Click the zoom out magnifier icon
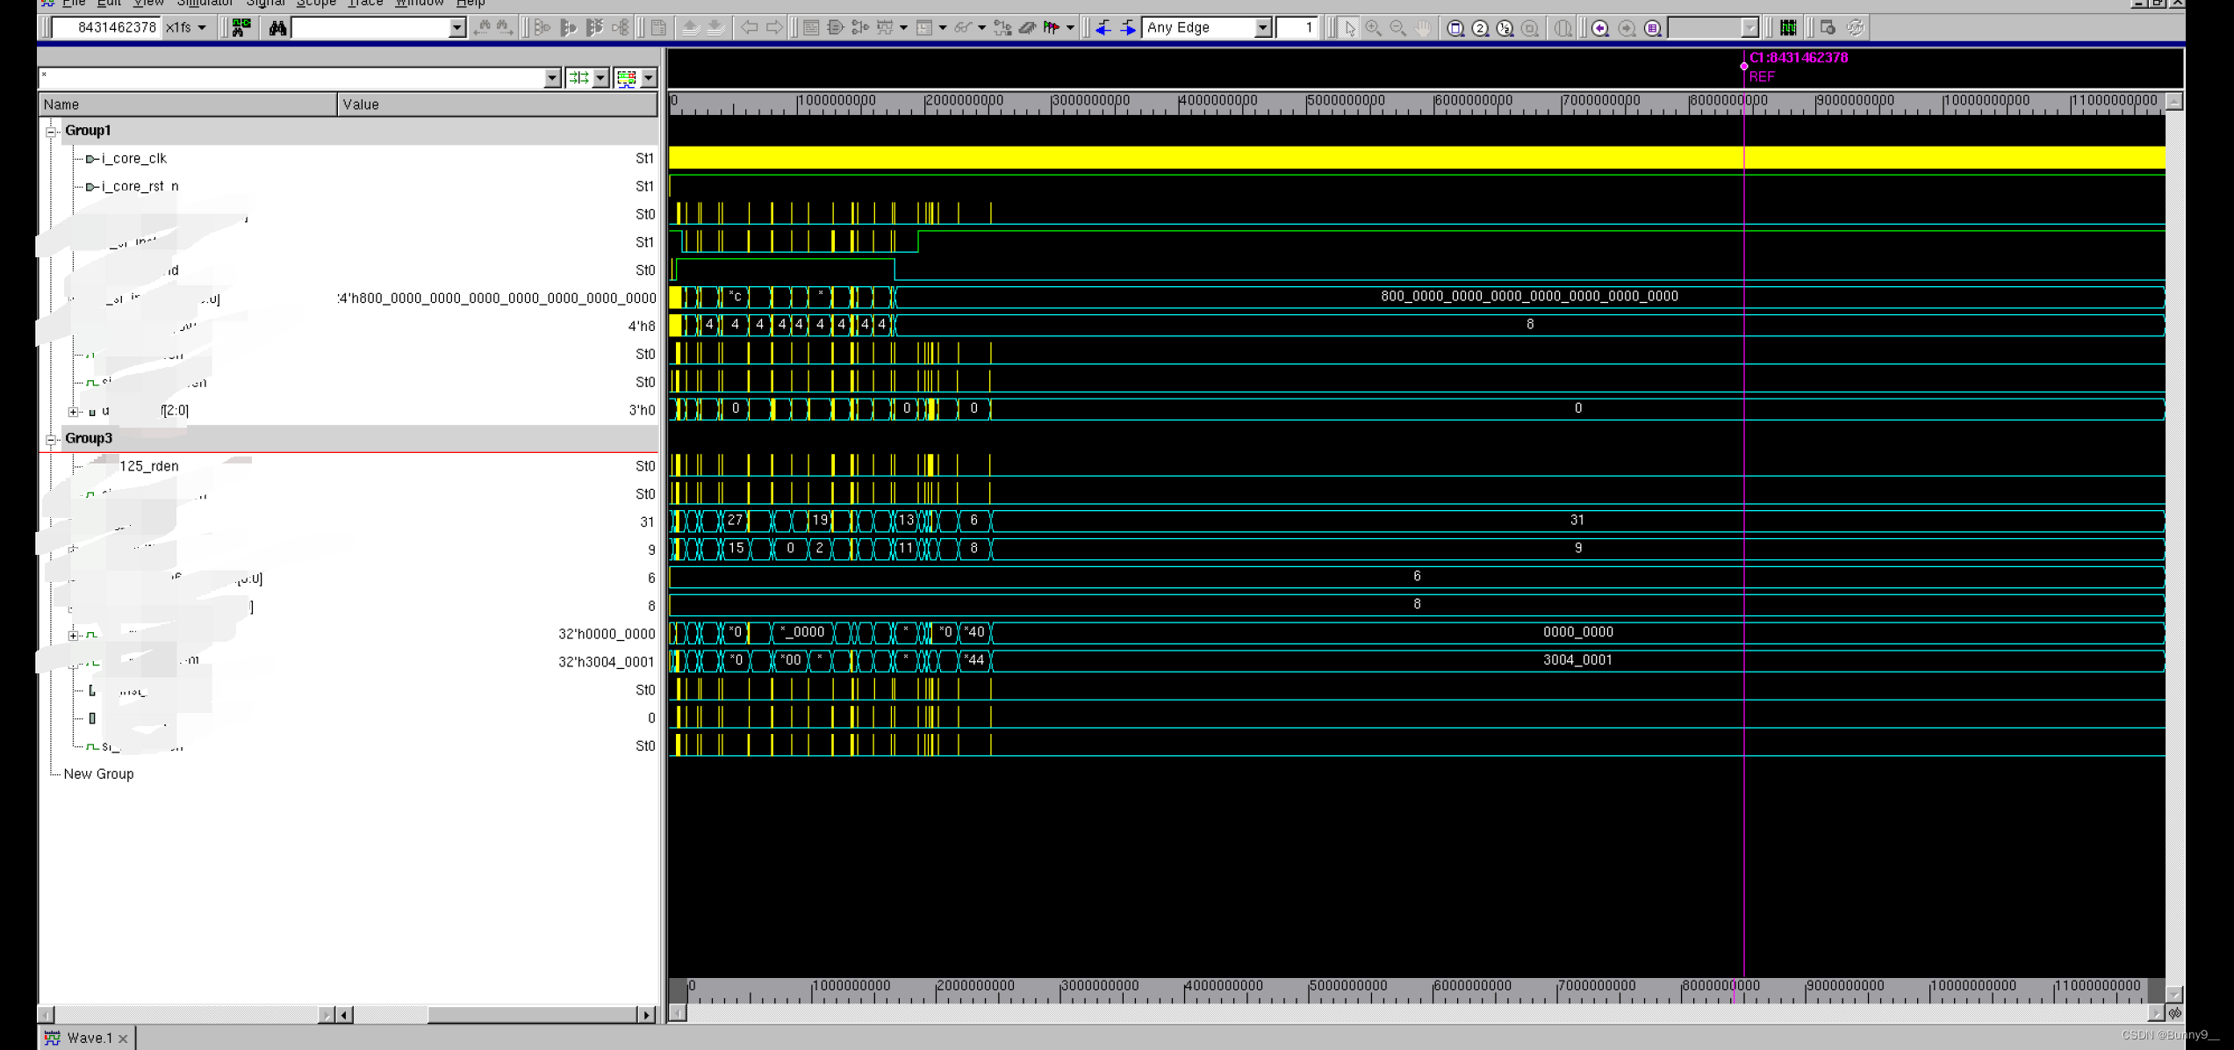This screenshot has height=1050, width=2234. click(1398, 28)
